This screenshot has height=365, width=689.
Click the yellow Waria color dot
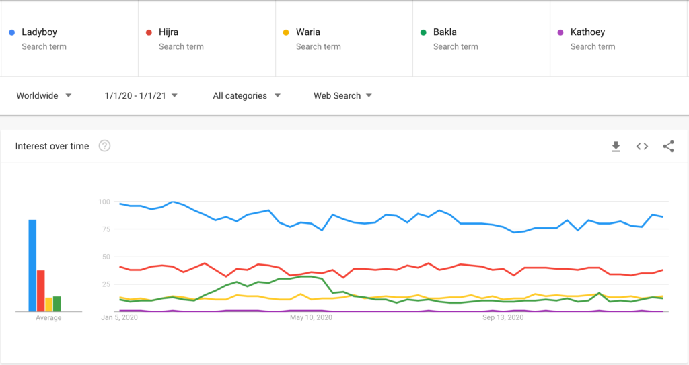[287, 32]
